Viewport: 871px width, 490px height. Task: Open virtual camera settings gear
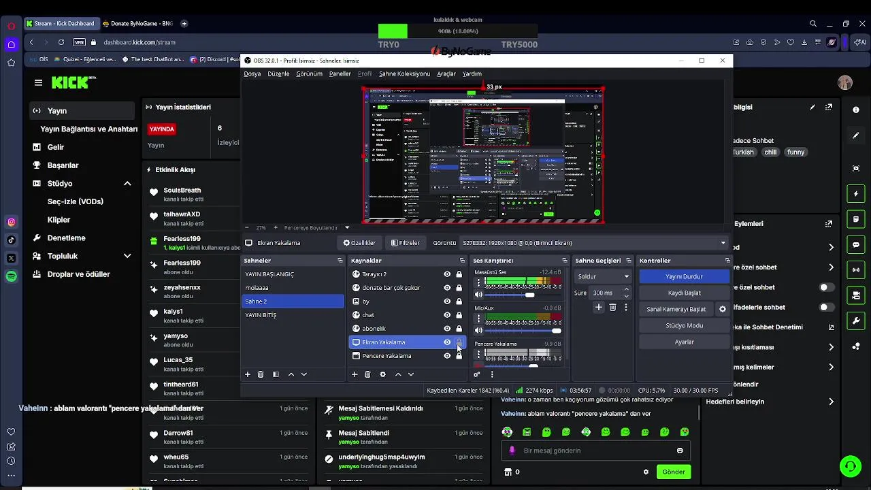click(x=723, y=309)
